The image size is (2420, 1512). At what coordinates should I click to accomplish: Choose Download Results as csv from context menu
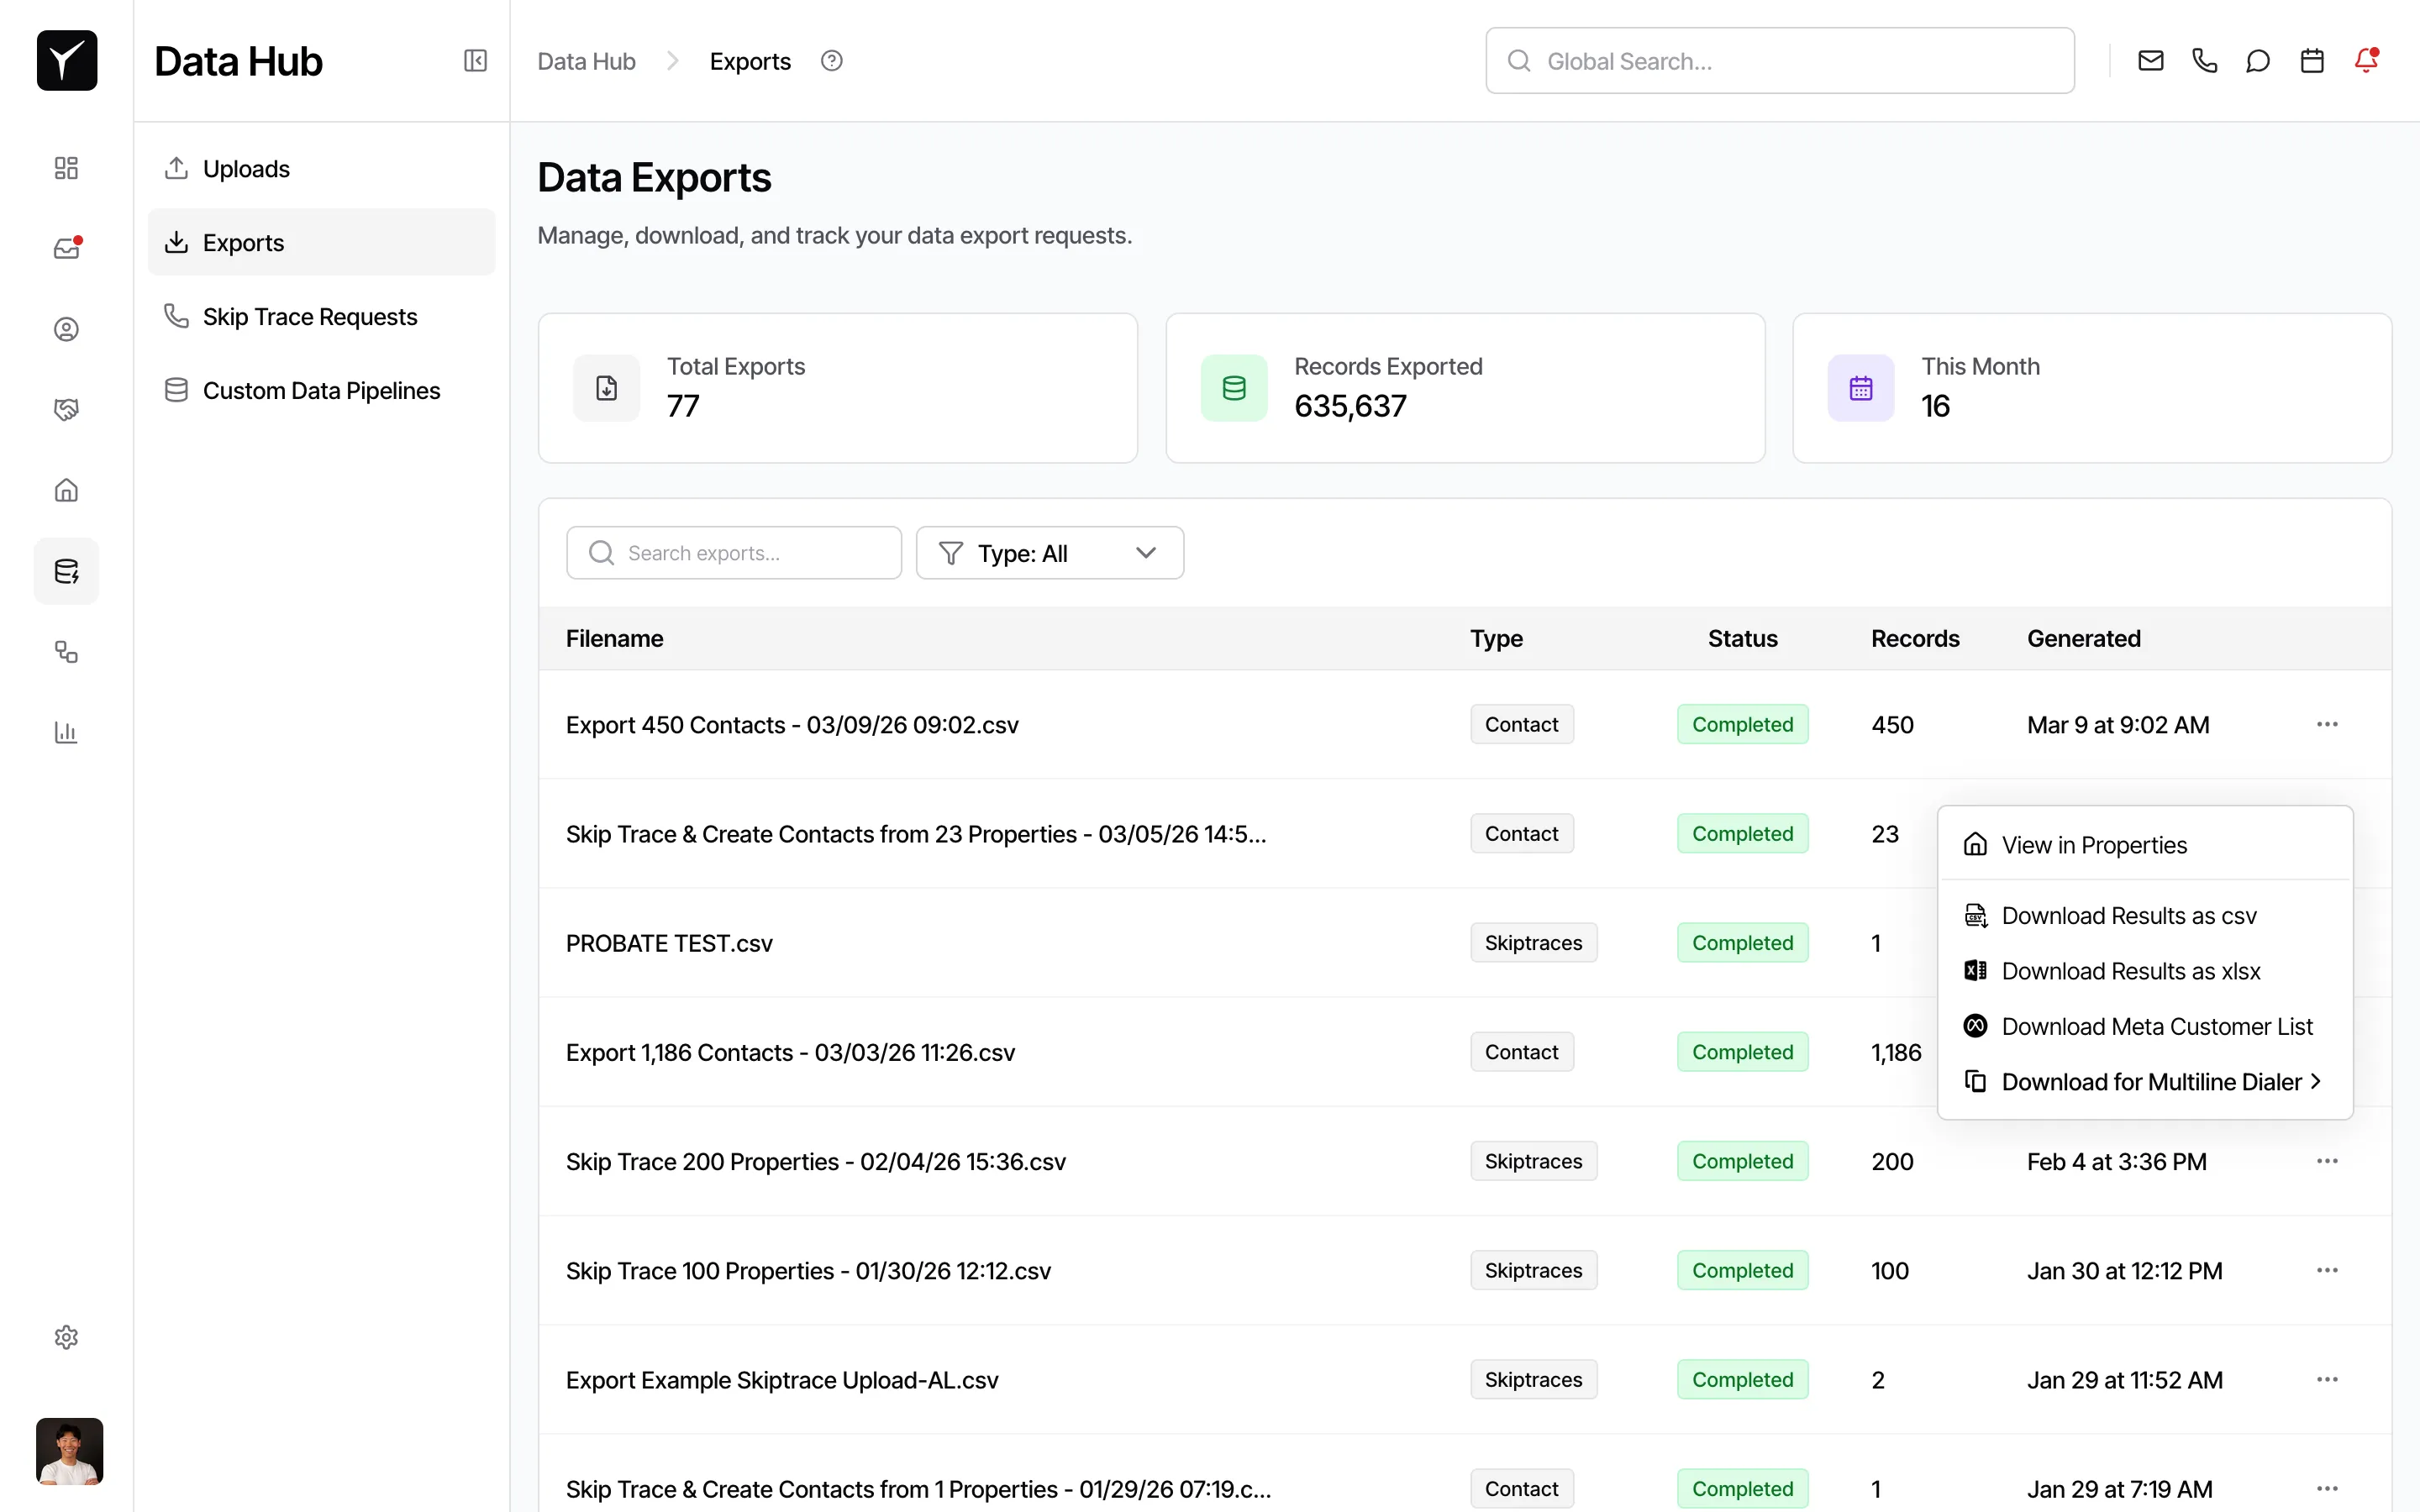pyautogui.click(x=2130, y=915)
